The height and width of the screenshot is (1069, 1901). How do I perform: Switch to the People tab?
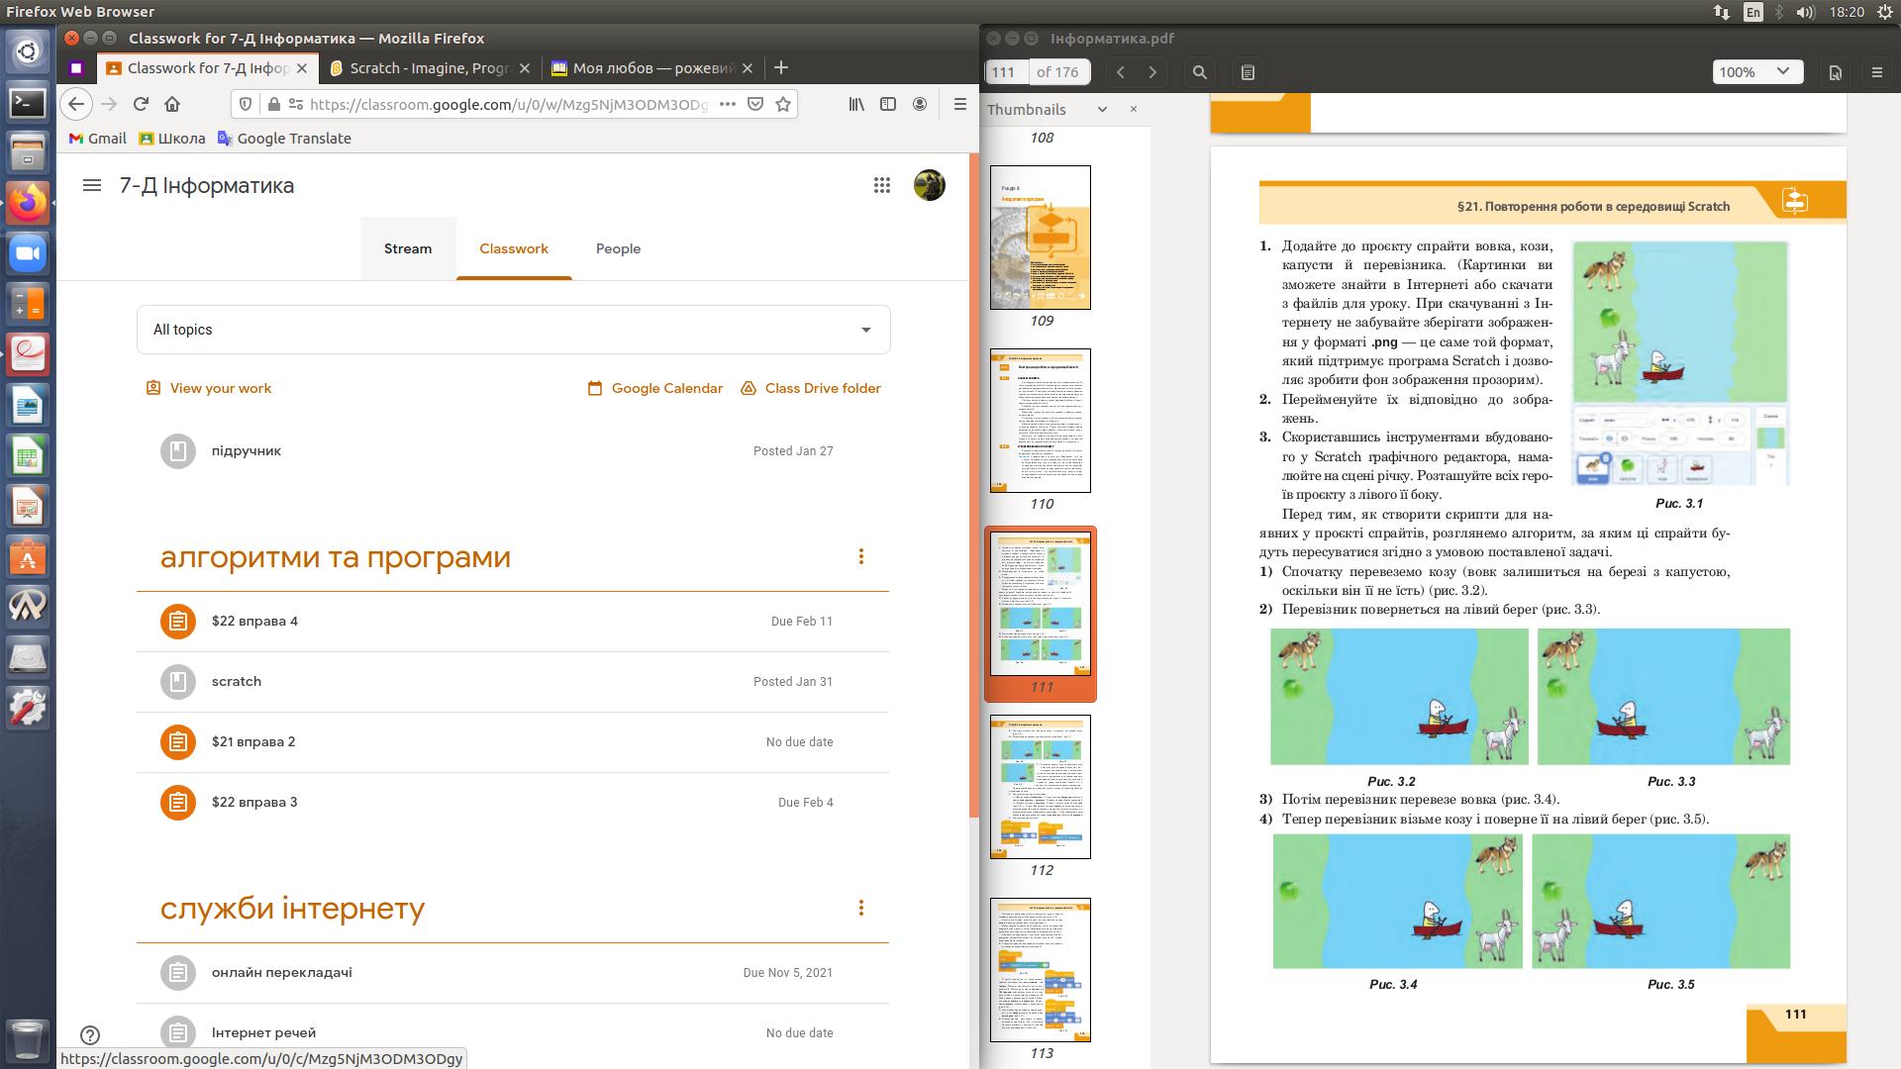click(x=618, y=248)
